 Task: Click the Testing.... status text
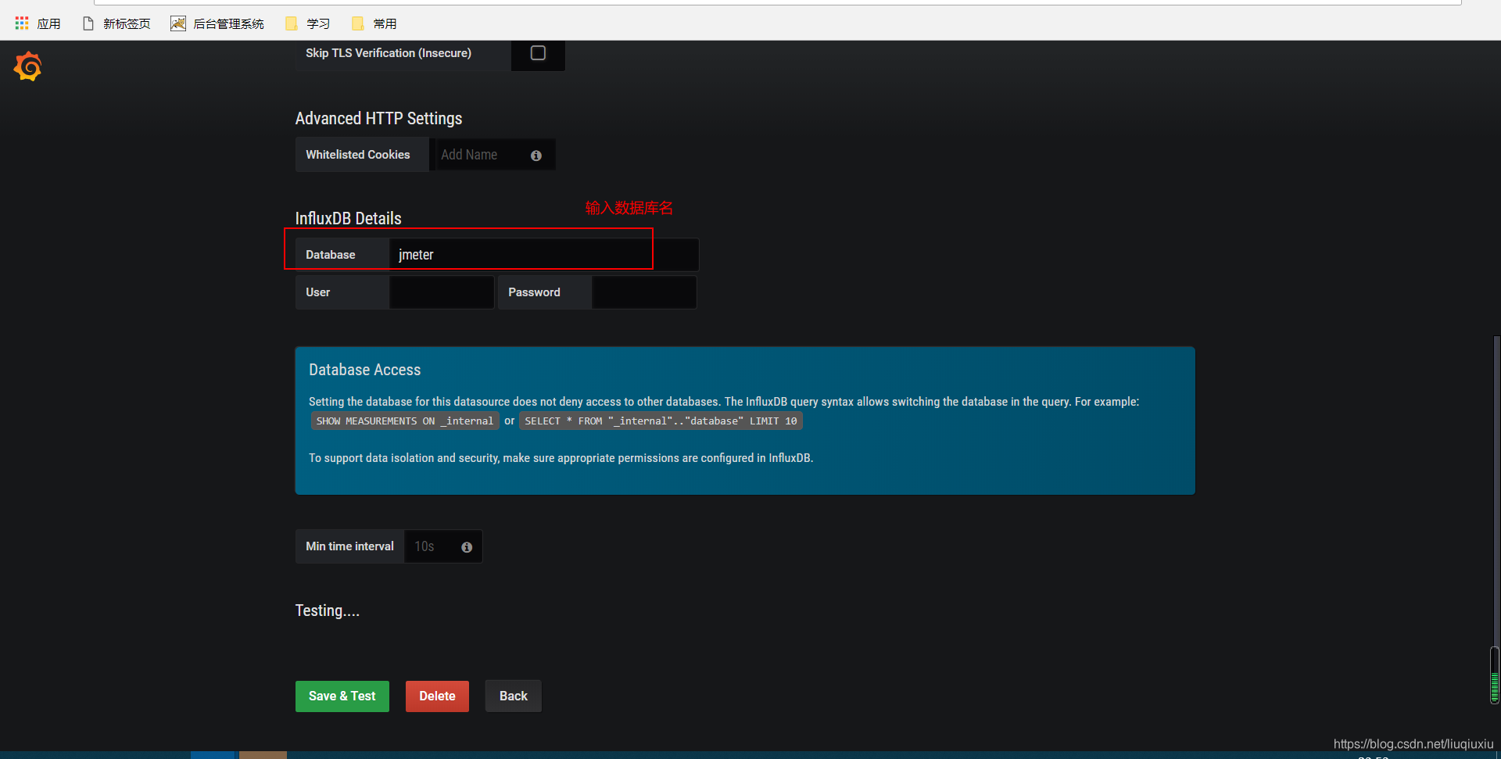pyautogui.click(x=328, y=610)
